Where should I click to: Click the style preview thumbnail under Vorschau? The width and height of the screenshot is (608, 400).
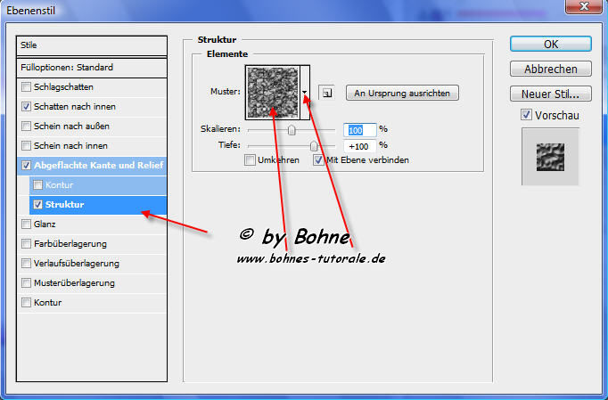tap(550, 156)
